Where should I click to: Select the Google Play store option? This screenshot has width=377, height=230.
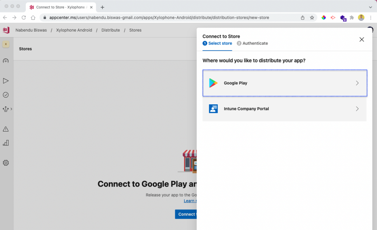[x=285, y=83]
